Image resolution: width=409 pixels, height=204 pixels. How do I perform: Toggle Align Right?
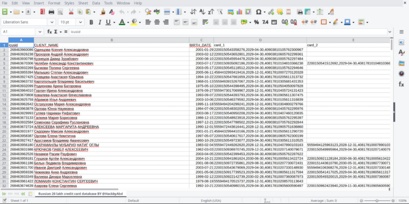[x=166, y=22]
